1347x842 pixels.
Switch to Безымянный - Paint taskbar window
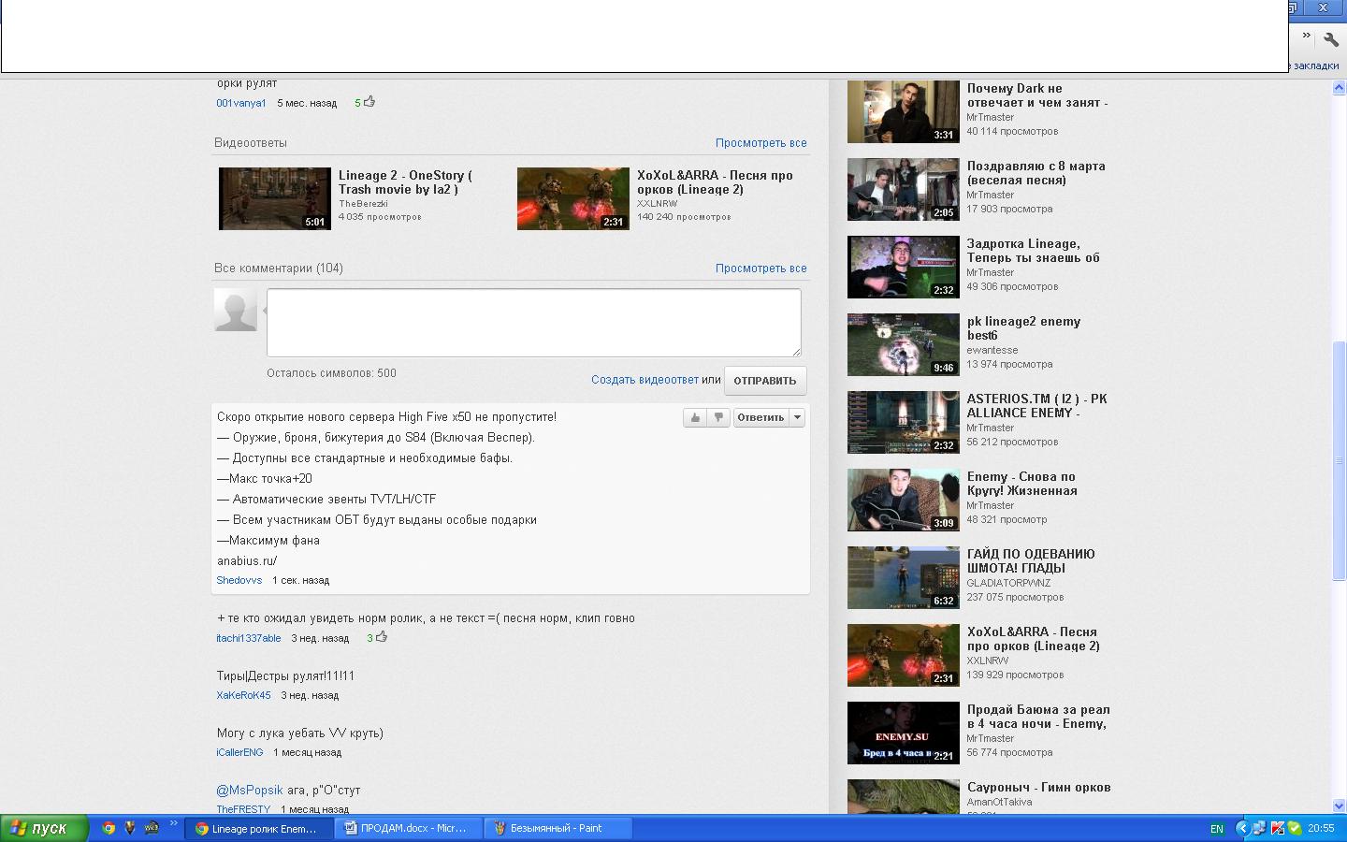tap(558, 828)
